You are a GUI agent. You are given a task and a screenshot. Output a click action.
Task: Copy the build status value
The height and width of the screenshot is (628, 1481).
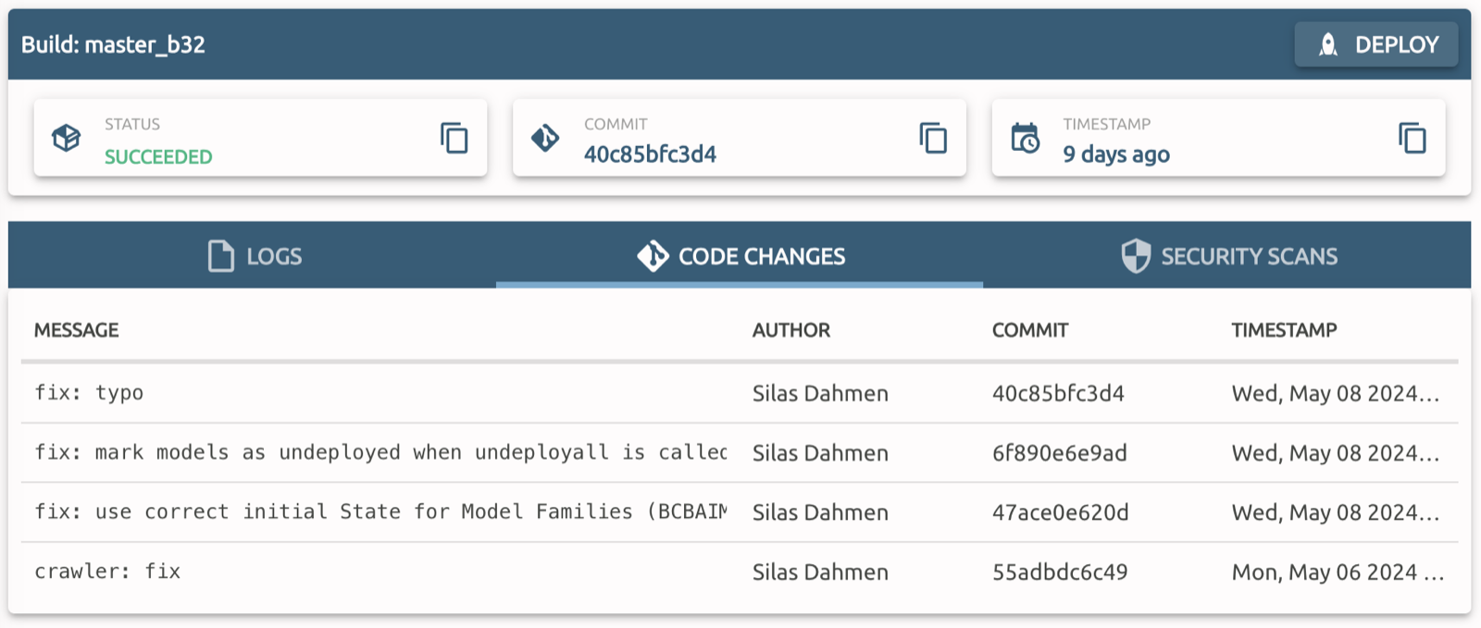pos(454,138)
